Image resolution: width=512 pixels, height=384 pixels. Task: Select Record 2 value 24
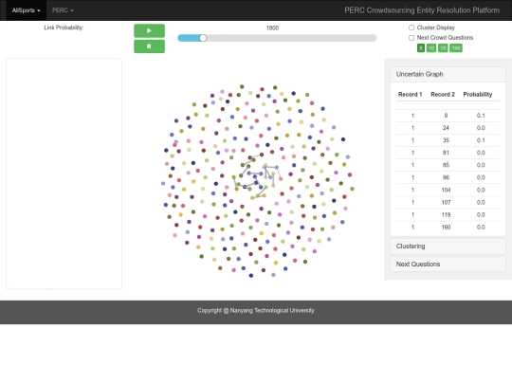point(446,128)
